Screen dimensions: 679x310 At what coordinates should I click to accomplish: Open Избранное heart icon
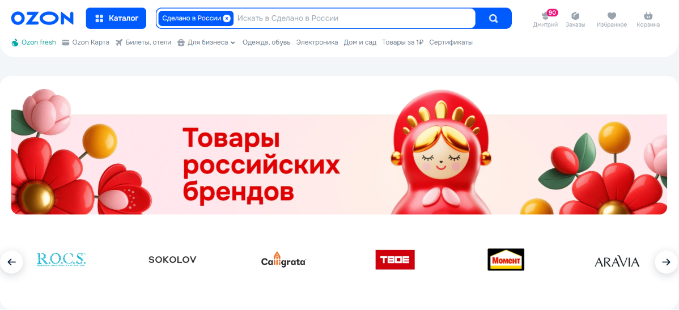pyautogui.click(x=612, y=20)
